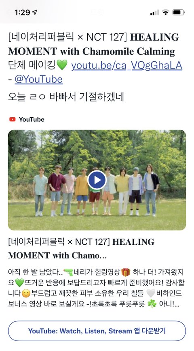Screen dimensions: 194x351
Task: Tap the YouTube source label
Action: tap(32, 119)
